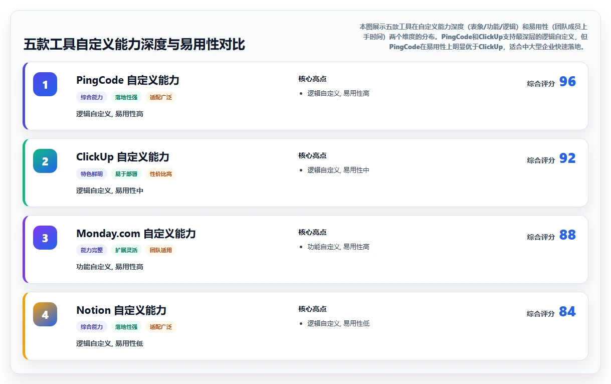
Task: Click the rank 2 number badge
Action: tap(45, 161)
